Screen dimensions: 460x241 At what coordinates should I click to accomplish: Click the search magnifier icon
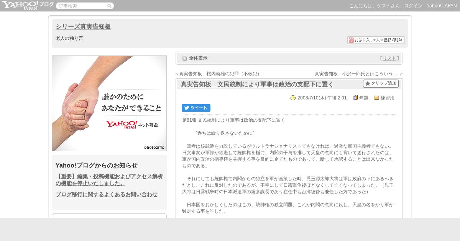(x=109, y=6)
